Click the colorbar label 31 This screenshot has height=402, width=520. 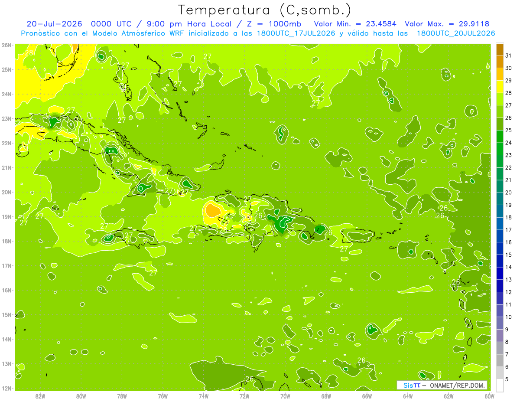pyautogui.click(x=509, y=56)
